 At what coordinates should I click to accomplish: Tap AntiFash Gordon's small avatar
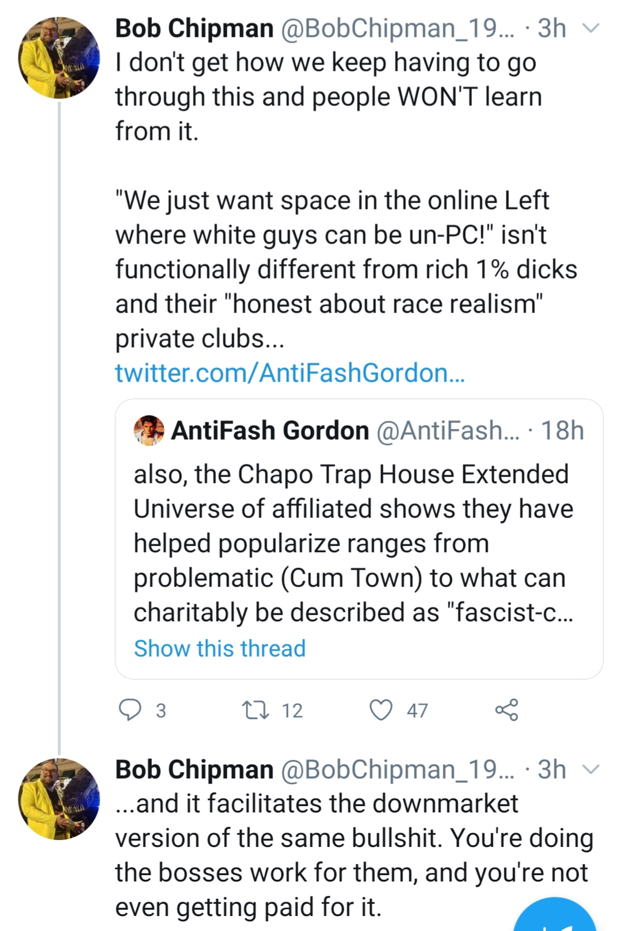(149, 430)
